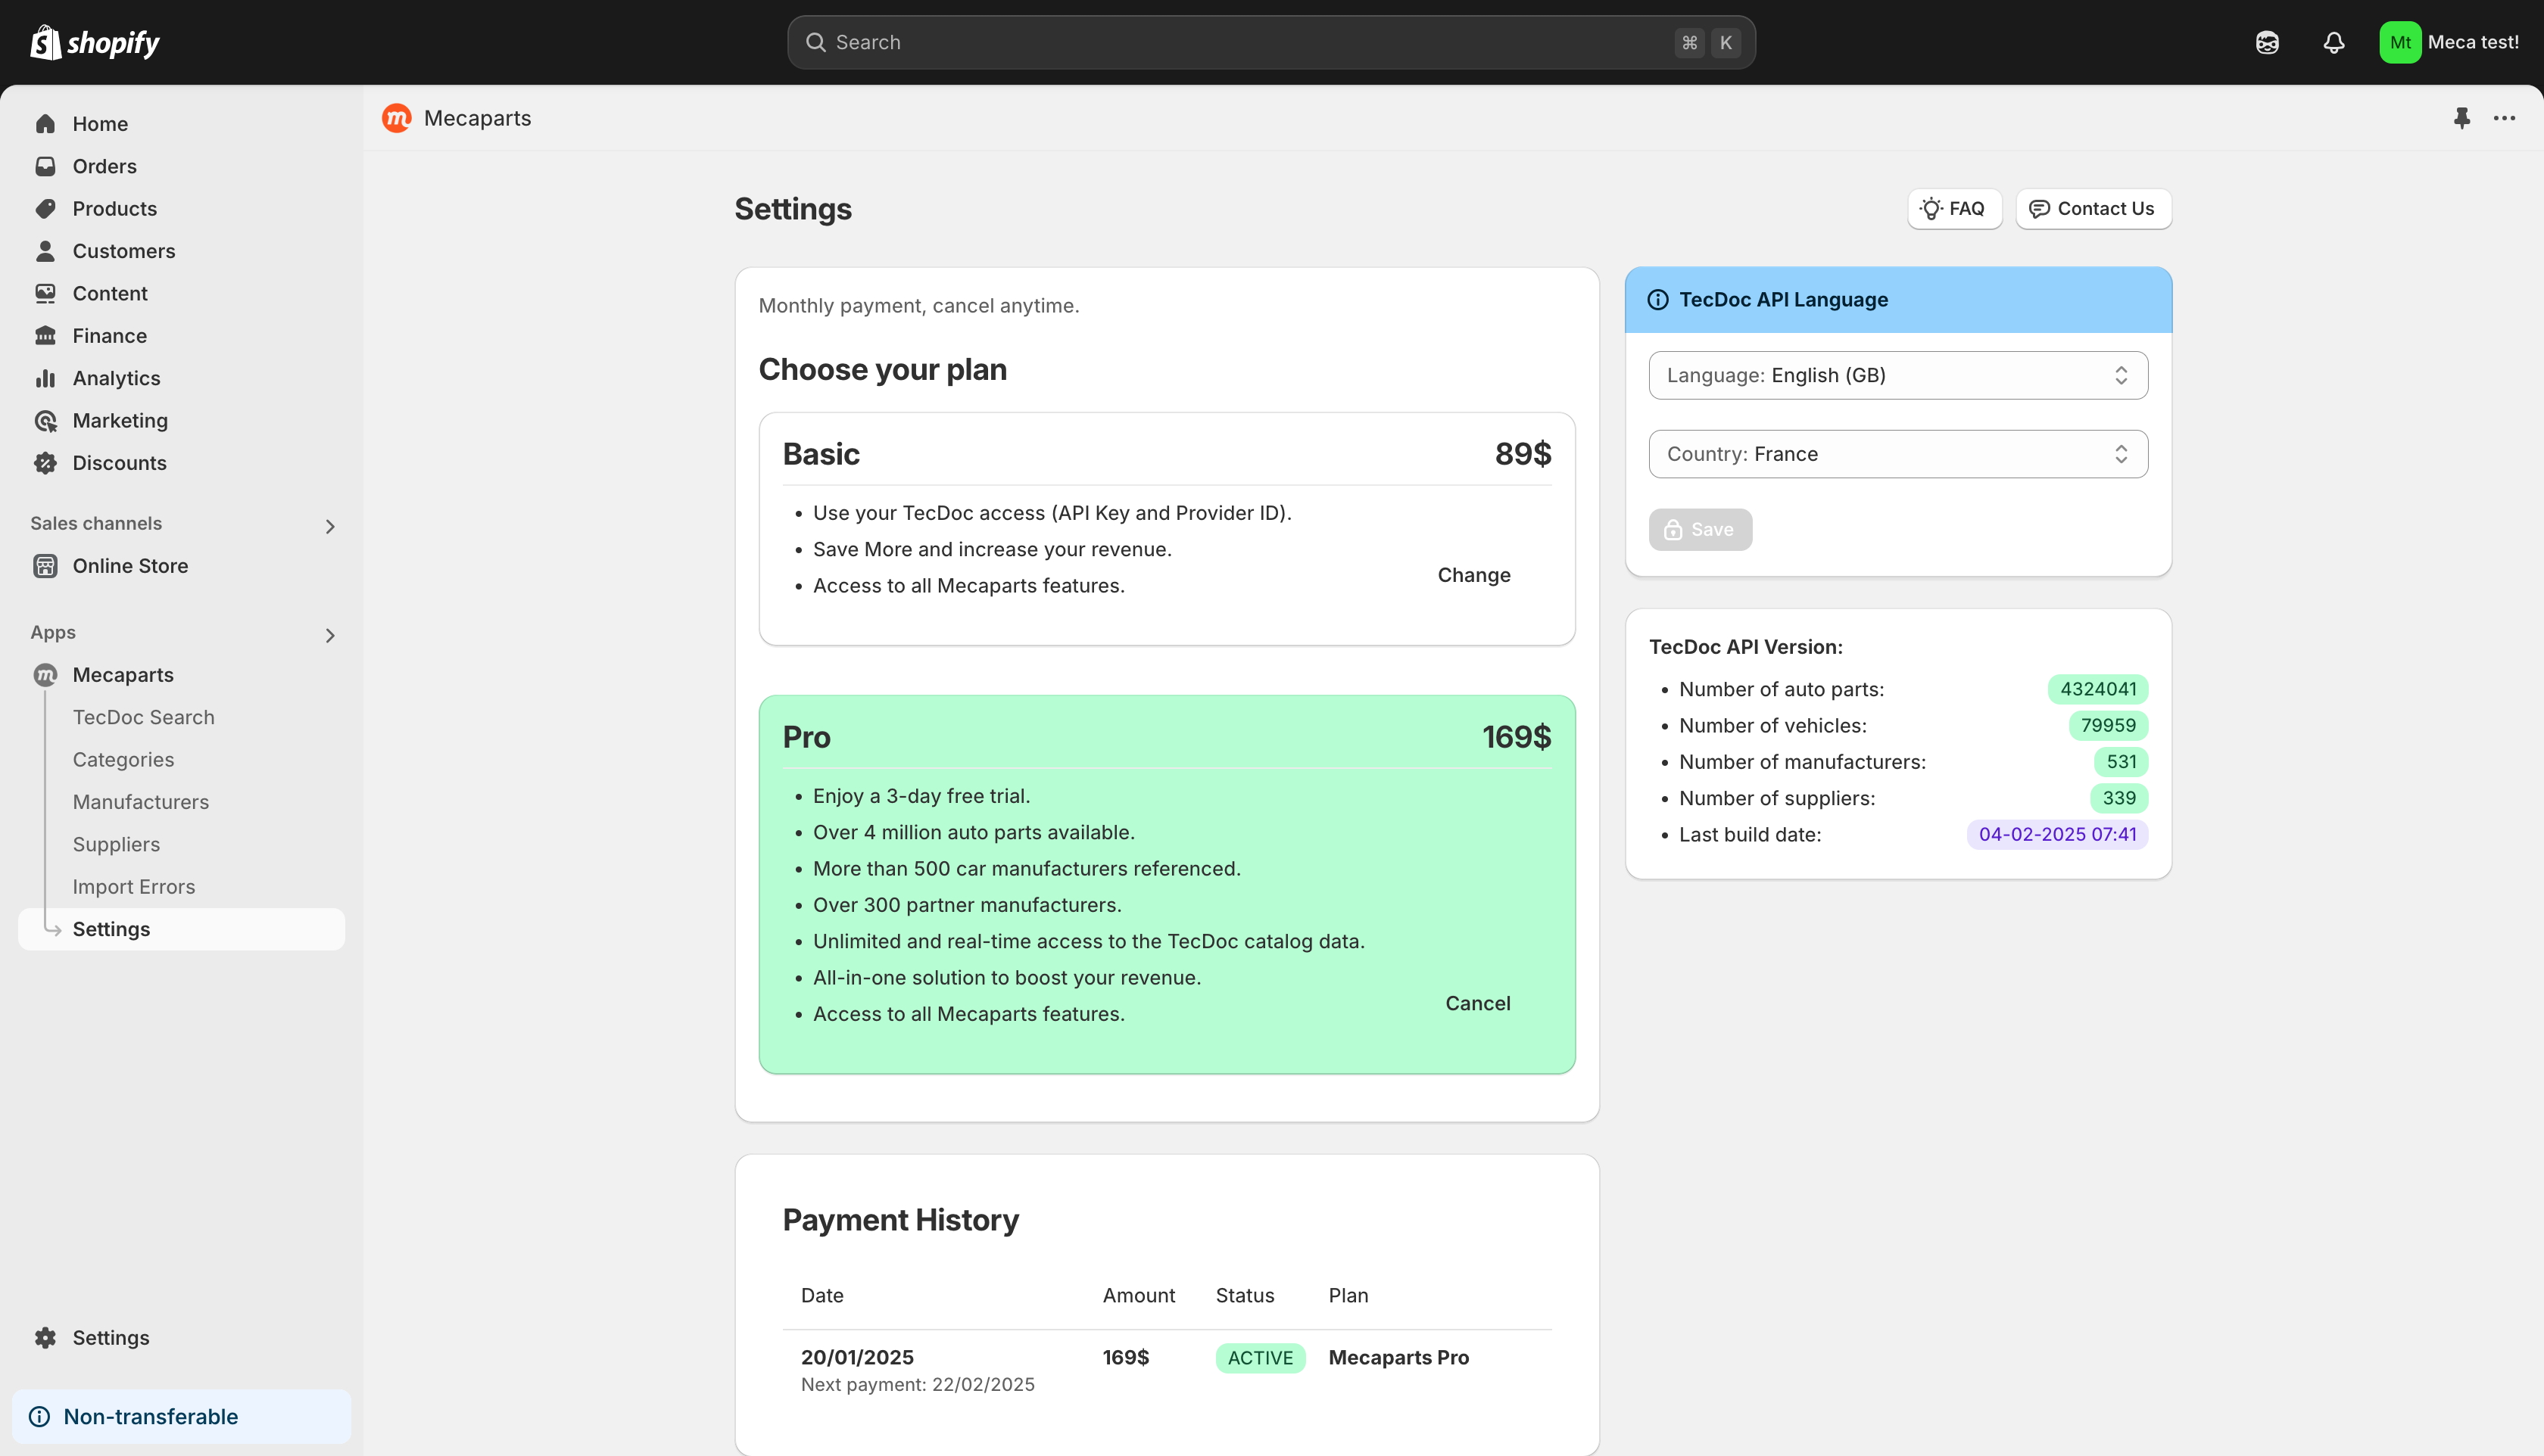Image resolution: width=2544 pixels, height=1456 pixels.
Task: Open TecDoc Search subpage
Action: pyautogui.click(x=143, y=717)
